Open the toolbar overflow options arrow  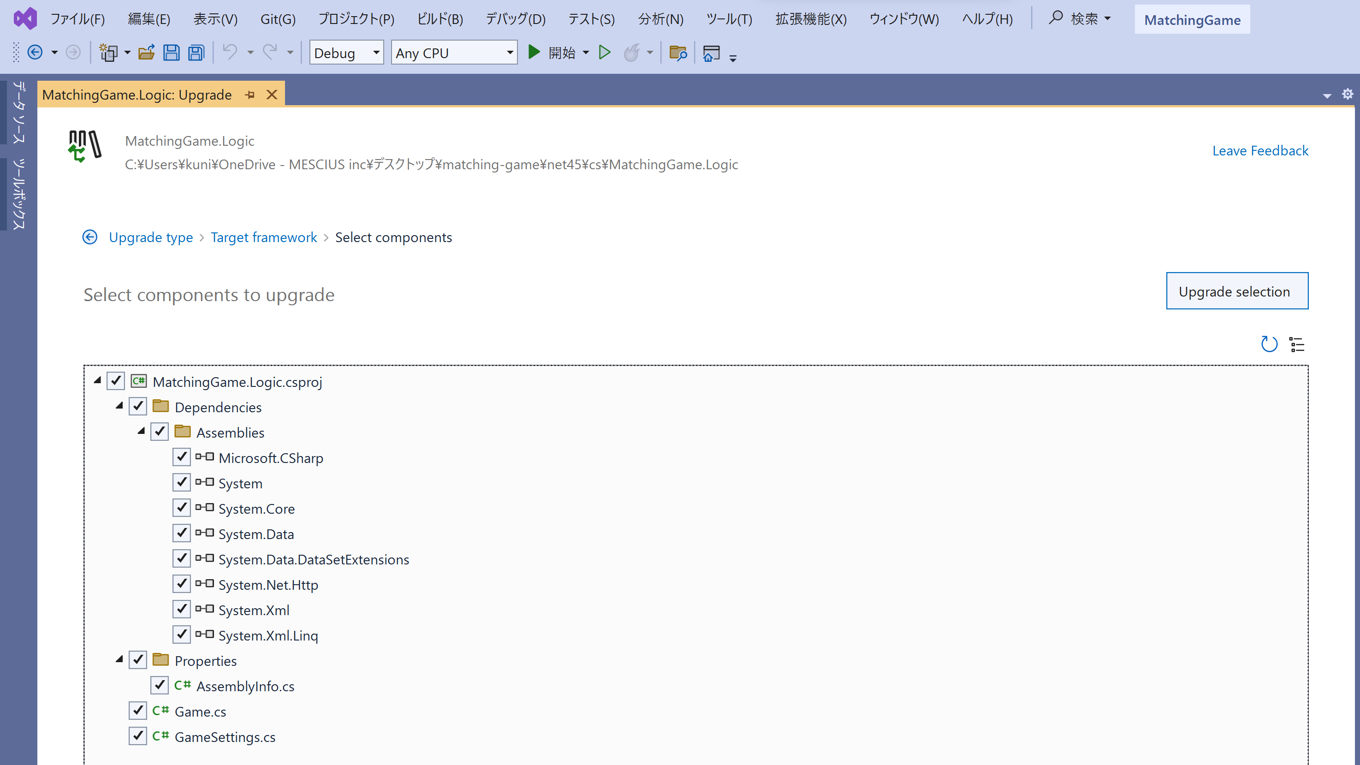click(x=733, y=58)
